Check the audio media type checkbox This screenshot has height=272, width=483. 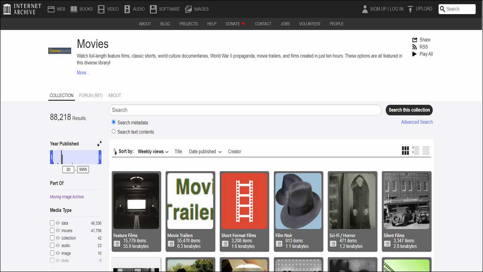pos(52,245)
